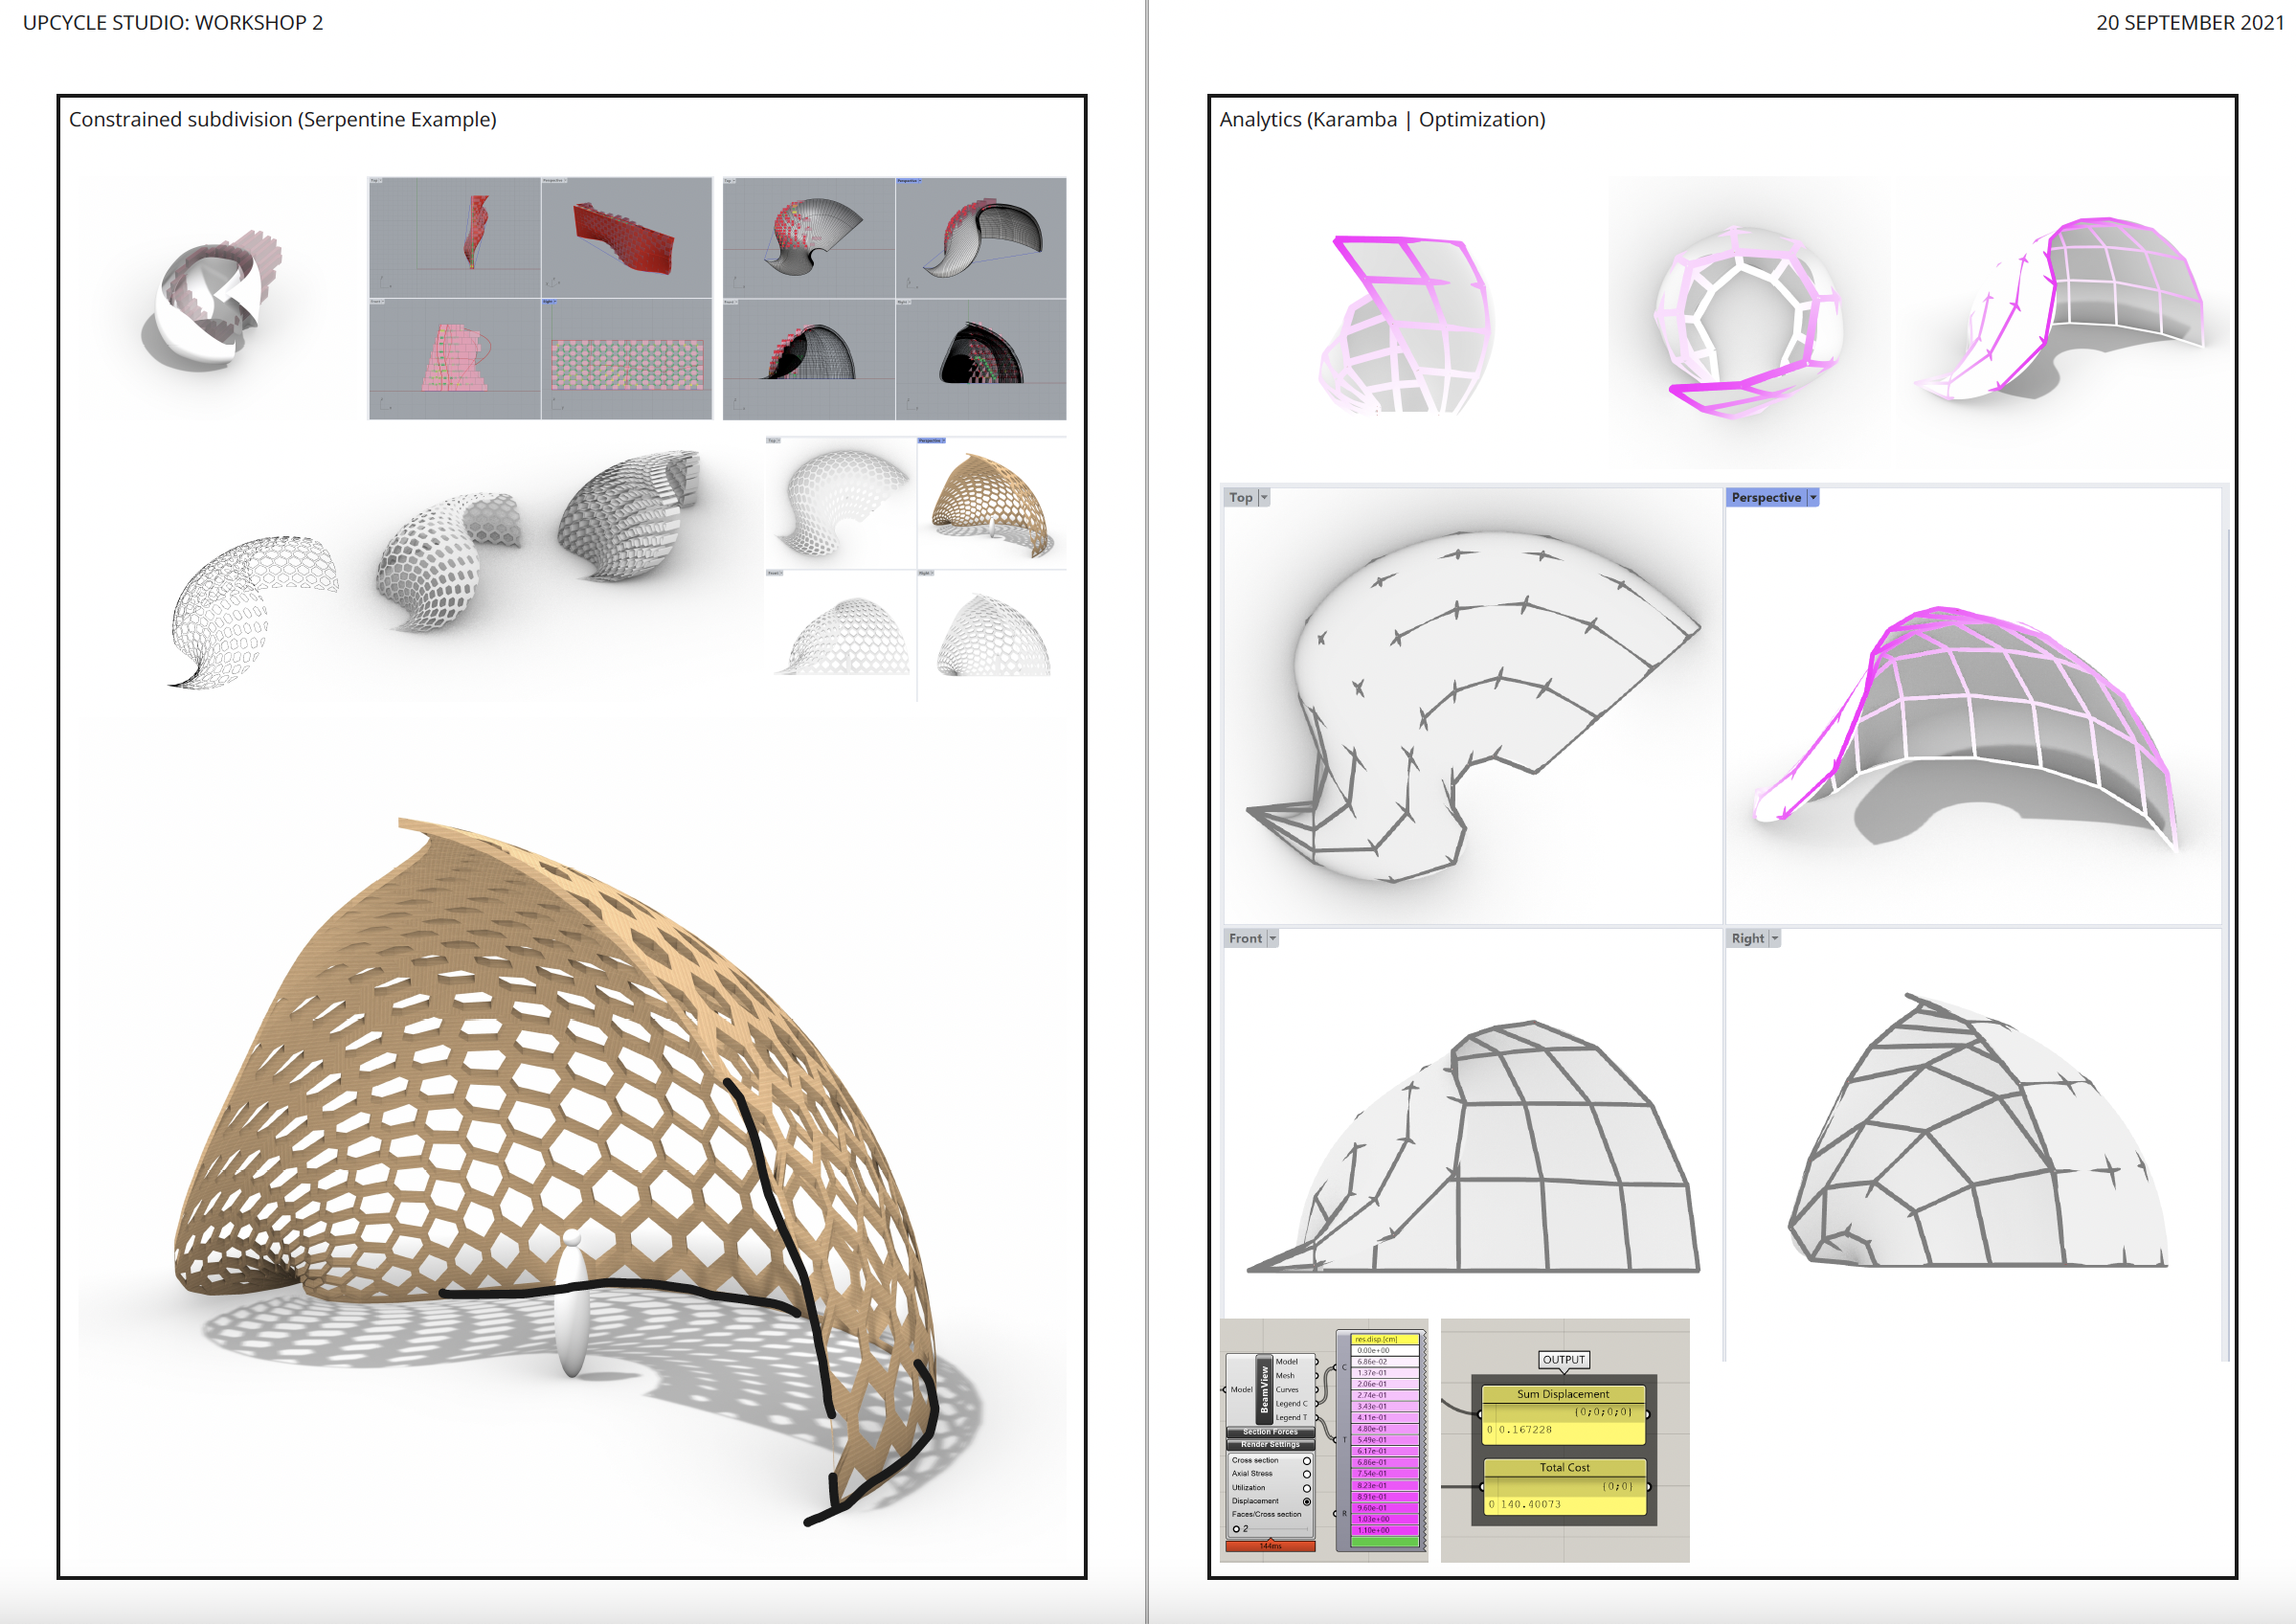Click the selected Displacement radio button
The height and width of the screenshot is (1624, 2296).
(x=1306, y=1502)
